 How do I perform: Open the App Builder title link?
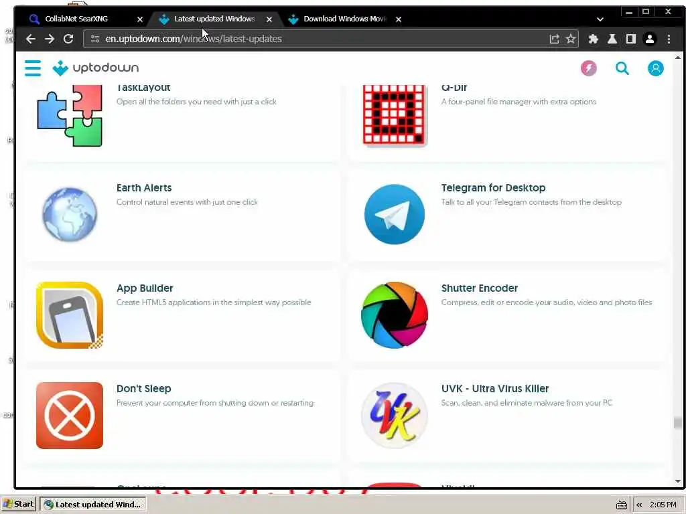145,288
